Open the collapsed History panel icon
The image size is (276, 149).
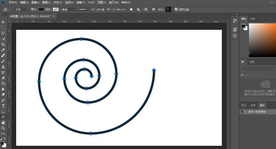(x=235, y=21)
